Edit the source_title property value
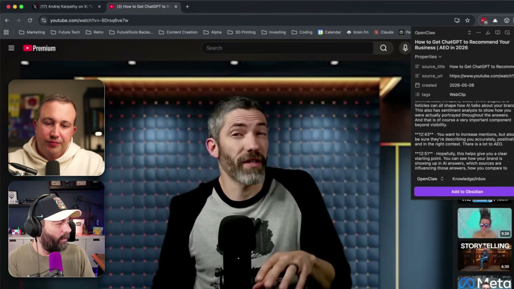Screen dimensions: 514x289 (x=481, y=67)
